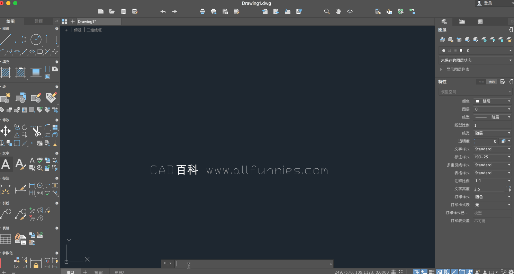Click the Save icon in toolbar

124,11
